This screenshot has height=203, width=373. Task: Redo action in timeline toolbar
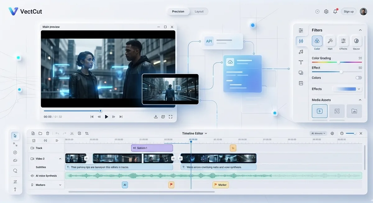click(x=65, y=133)
